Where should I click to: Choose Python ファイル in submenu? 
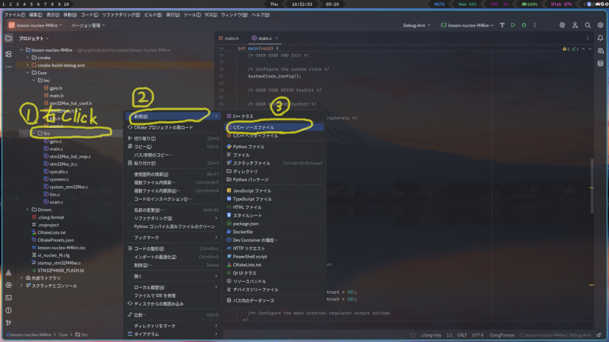[x=274, y=146]
